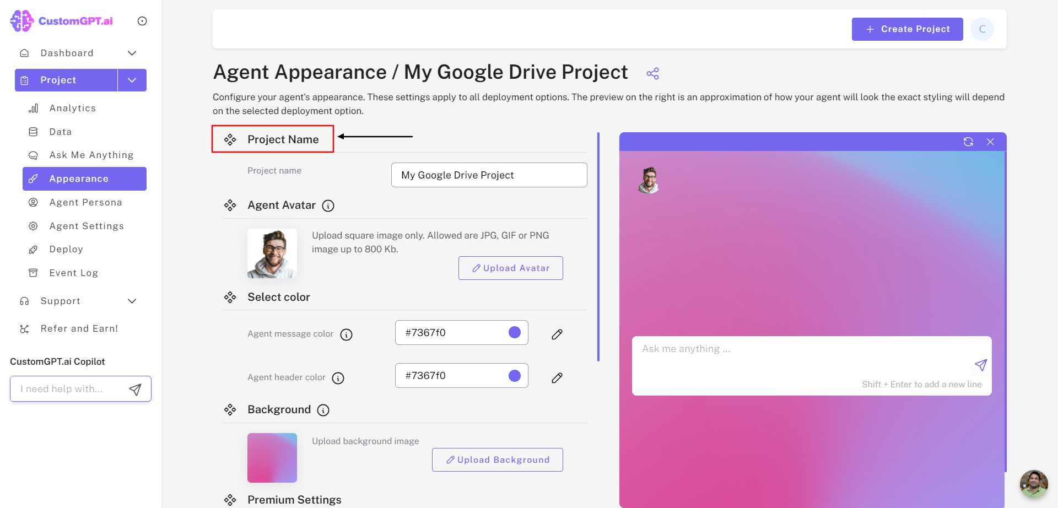Open the user profile avatar C
Image resolution: width=1058 pixels, height=508 pixels.
pyautogui.click(x=982, y=29)
